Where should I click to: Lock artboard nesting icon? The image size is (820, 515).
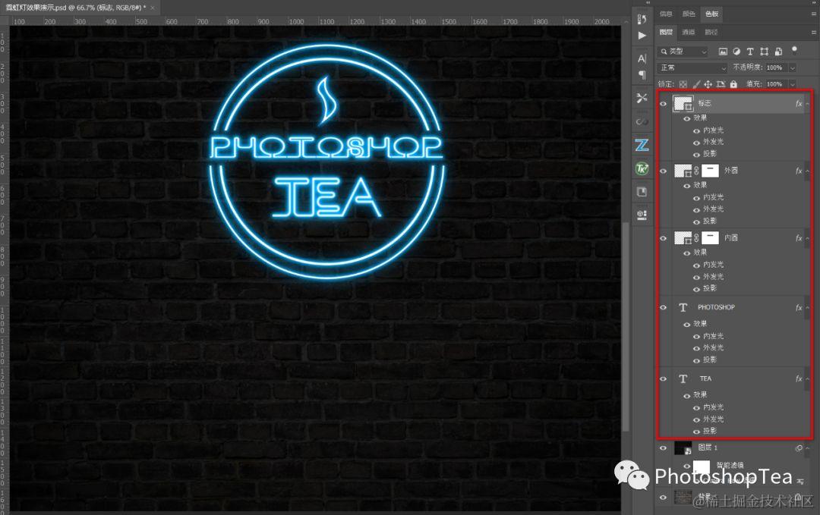pos(721,84)
